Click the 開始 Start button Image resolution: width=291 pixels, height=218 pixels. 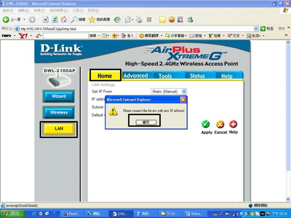tap(12, 214)
